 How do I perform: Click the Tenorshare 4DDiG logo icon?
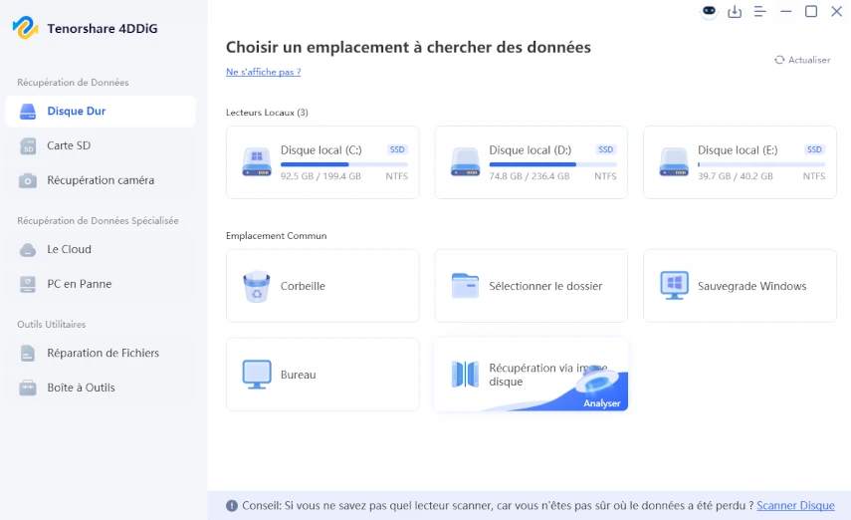25,28
